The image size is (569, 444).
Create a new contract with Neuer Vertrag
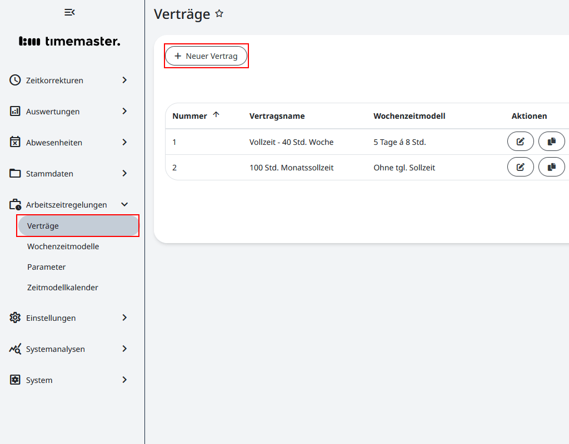coord(206,56)
